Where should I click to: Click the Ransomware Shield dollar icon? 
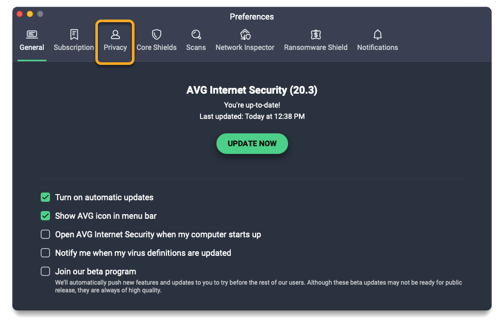click(316, 34)
